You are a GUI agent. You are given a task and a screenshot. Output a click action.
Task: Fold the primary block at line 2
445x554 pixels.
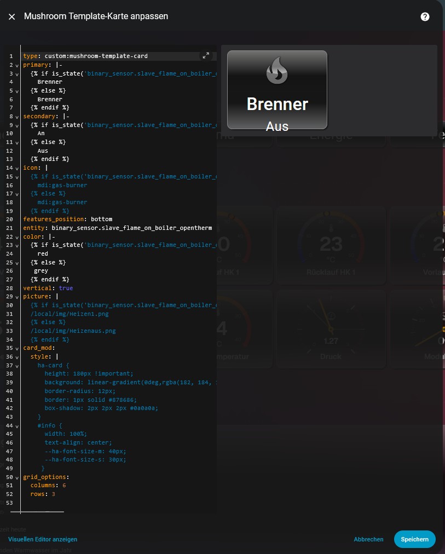click(x=17, y=65)
